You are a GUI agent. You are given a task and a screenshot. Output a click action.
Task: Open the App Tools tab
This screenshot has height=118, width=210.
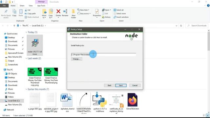pyautogui.click(x=41, y=6)
